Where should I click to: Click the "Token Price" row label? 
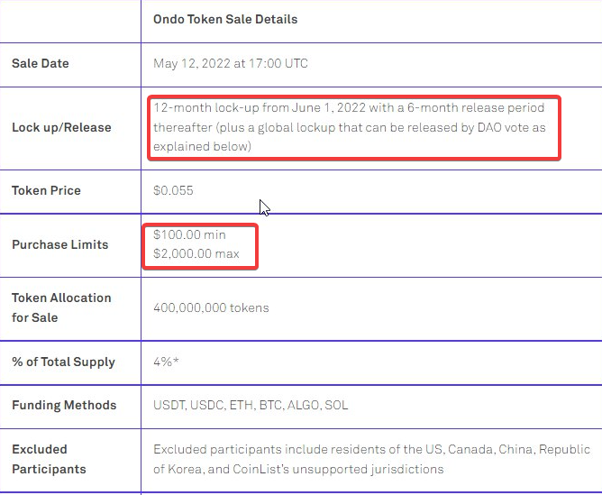pyautogui.click(x=46, y=191)
